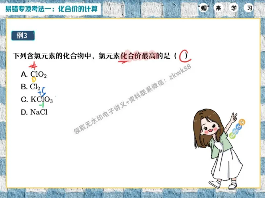Click the slide title '易错专项考法一：化合价的计算'
The height and width of the screenshot is (198, 265).
[51, 9]
